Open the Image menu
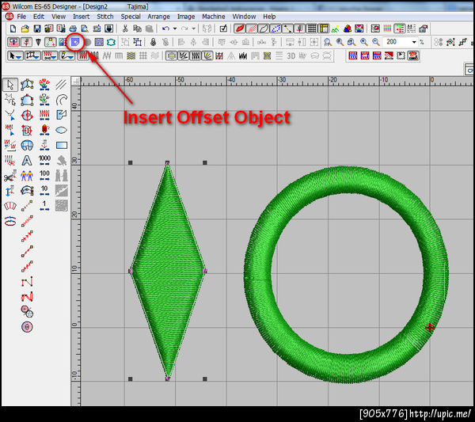This screenshot has height=422, width=475. 186,17
